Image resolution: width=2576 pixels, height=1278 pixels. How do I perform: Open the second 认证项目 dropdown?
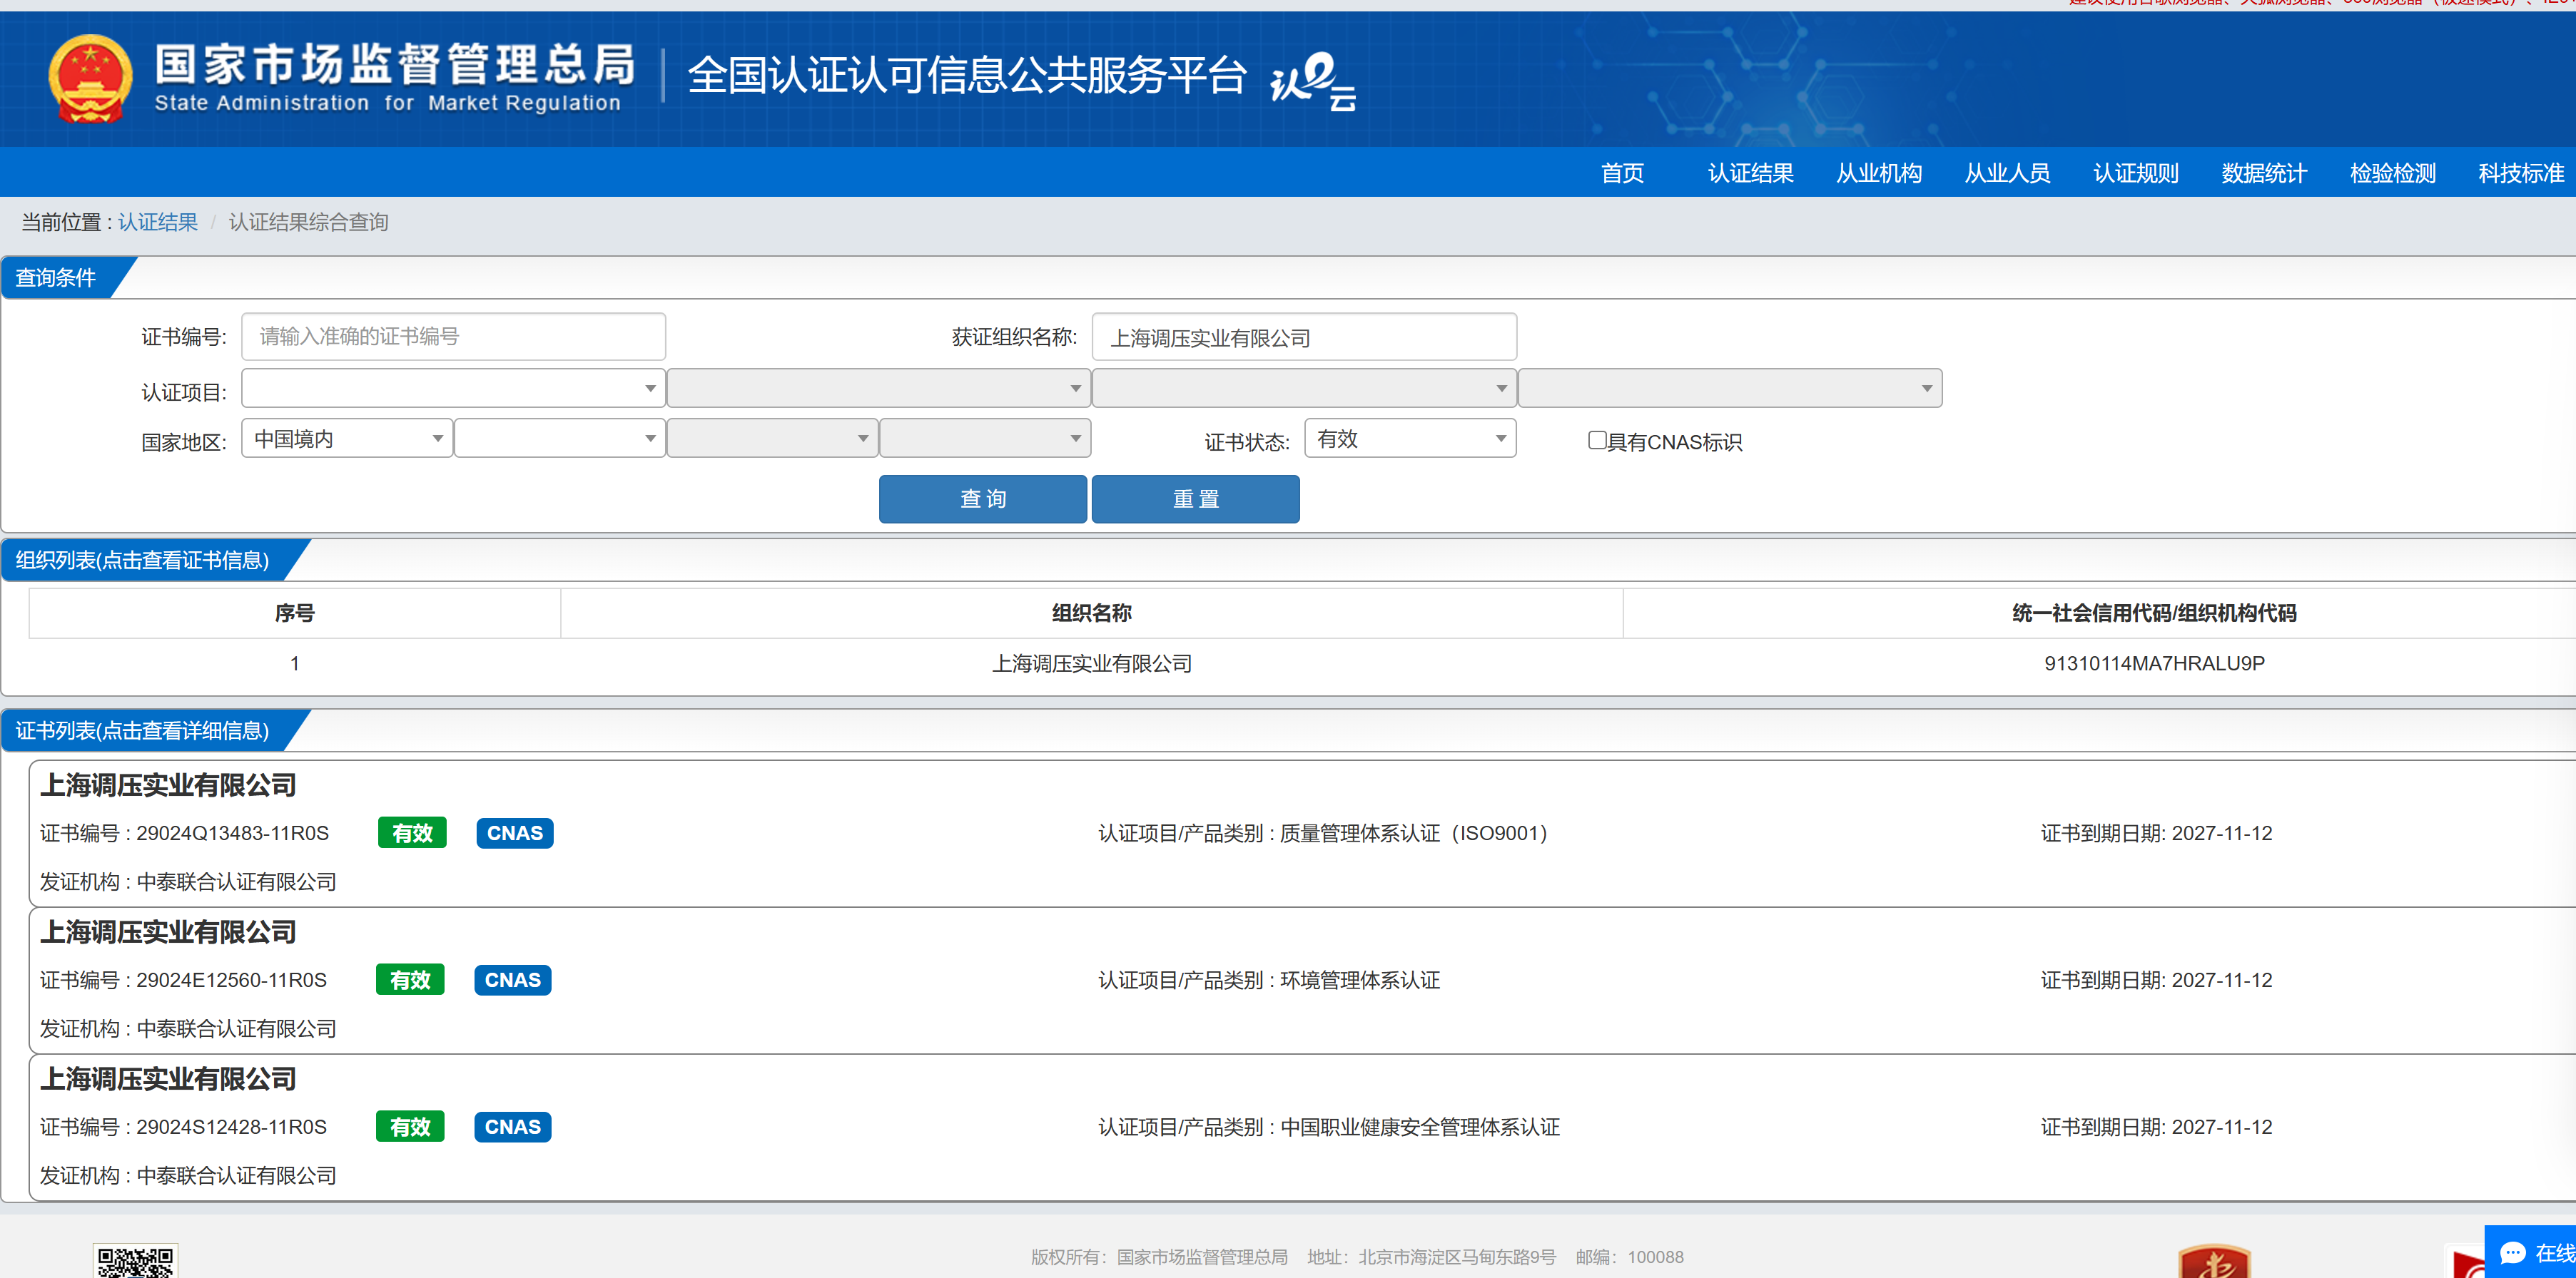[x=879, y=389]
